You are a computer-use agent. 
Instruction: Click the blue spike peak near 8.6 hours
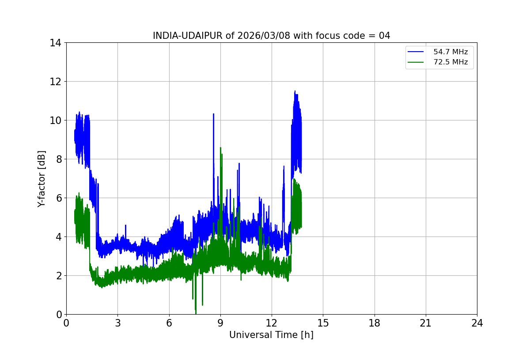click(x=214, y=114)
